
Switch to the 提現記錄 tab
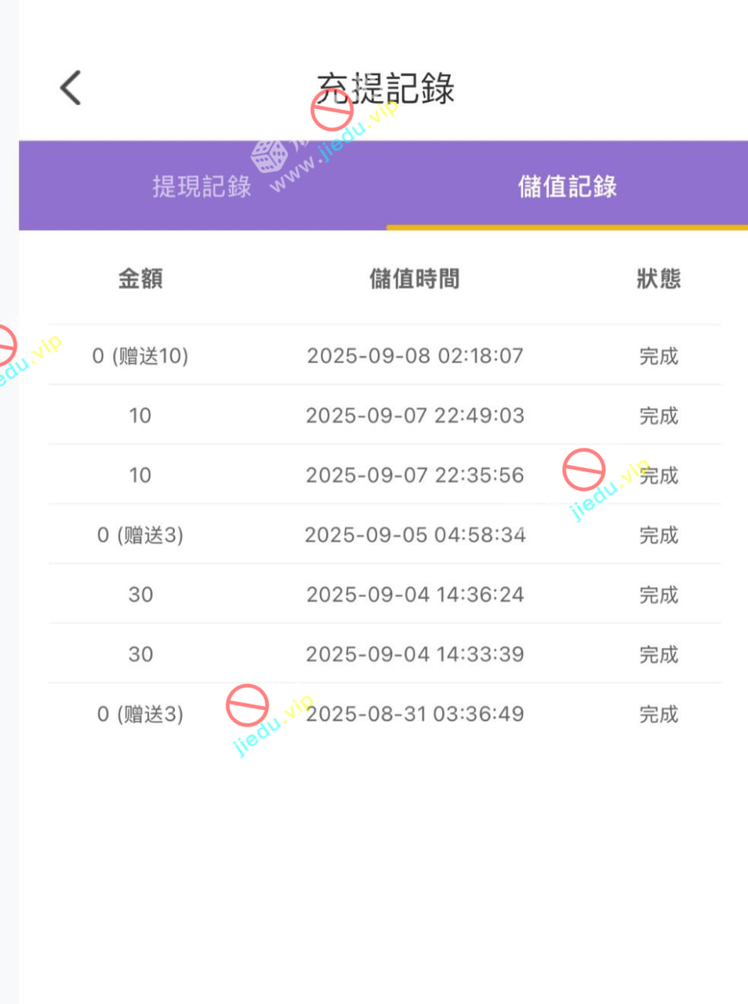[x=202, y=186]
